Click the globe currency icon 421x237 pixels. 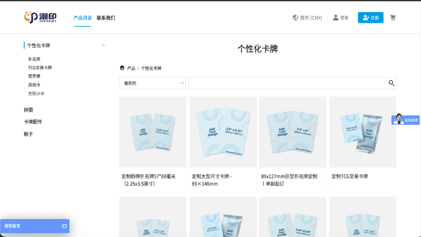pyautogui.click(x=295, y=18)
